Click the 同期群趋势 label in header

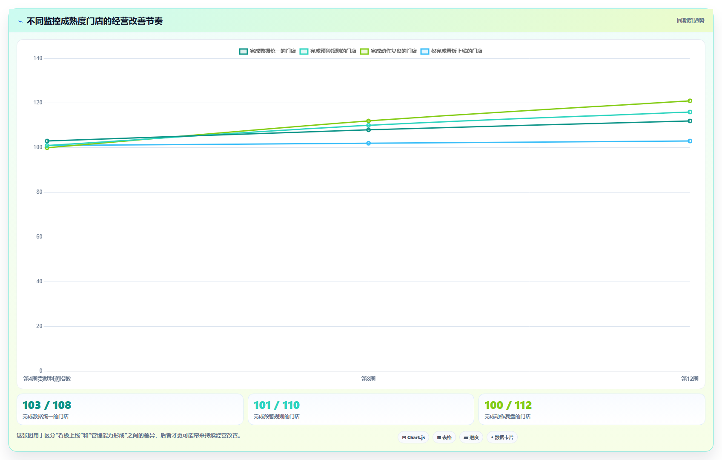[690, 20]
